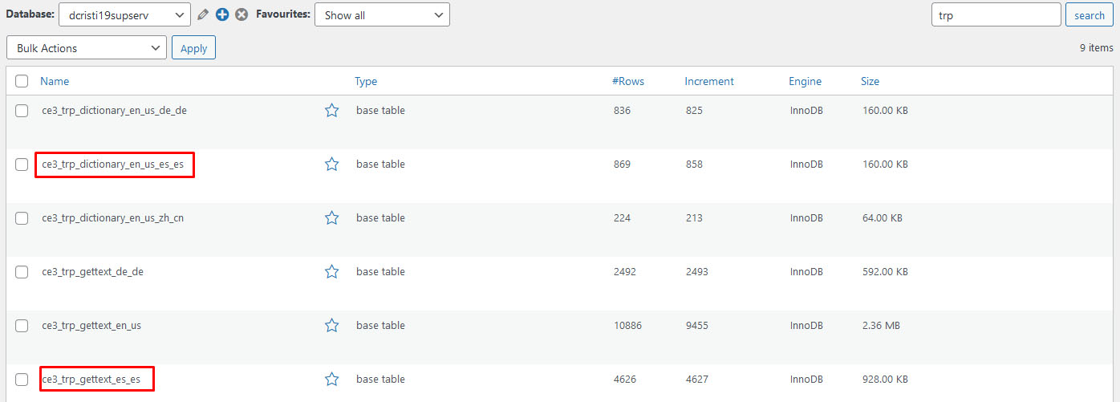The image size is (1120, 402).
Task: Check the box for ce3_trp_dictionary_en_us_de_de
Action: tap(22, 111)
